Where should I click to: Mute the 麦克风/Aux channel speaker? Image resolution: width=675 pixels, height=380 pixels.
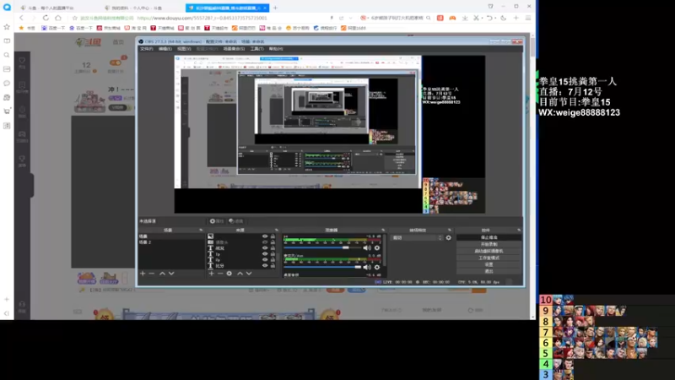367,267
